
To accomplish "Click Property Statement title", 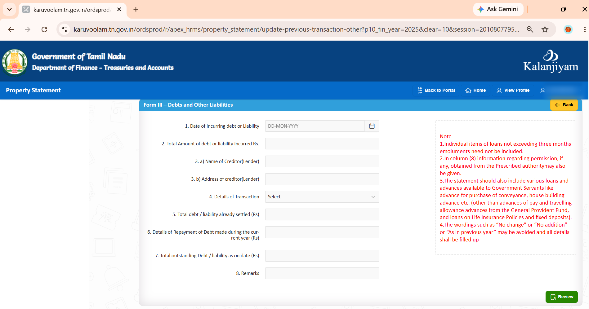I will 33,90.
